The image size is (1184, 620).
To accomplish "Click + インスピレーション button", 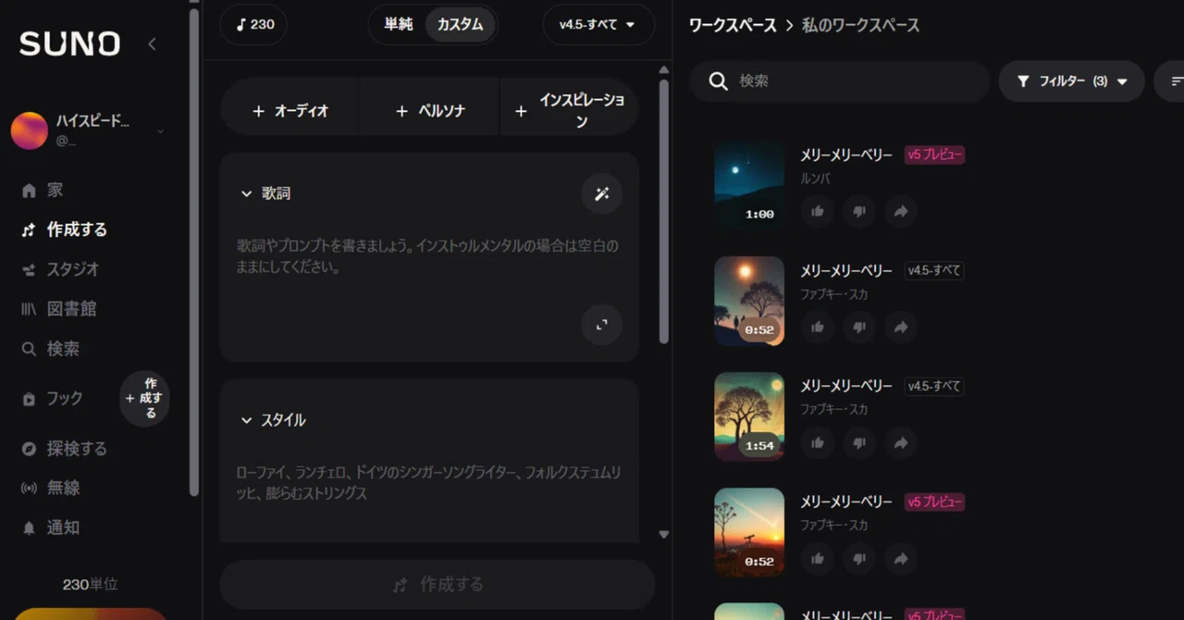I will coord(570,110).
